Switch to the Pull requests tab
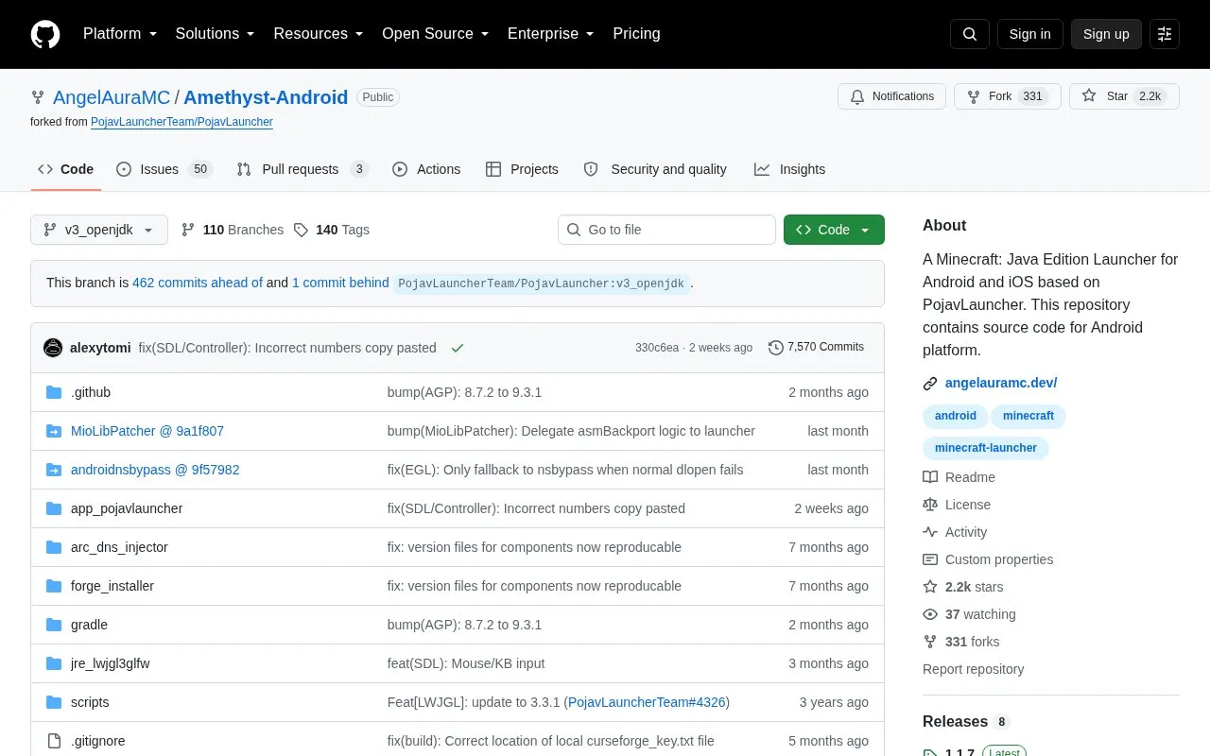 point(302,169)
